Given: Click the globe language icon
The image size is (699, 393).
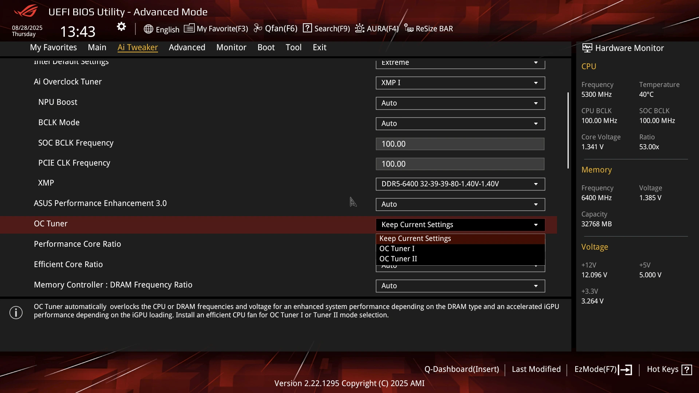Looking at the screenshot, I should 148,29.
